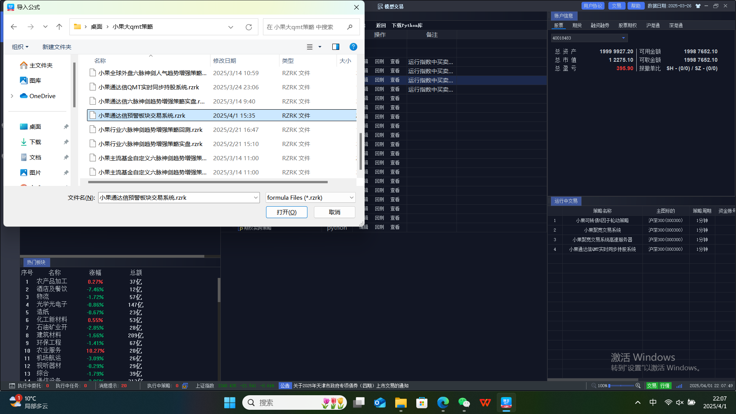Click the zoom in magnifier icon
The image size is (736, 414).
tap(638, 386)
